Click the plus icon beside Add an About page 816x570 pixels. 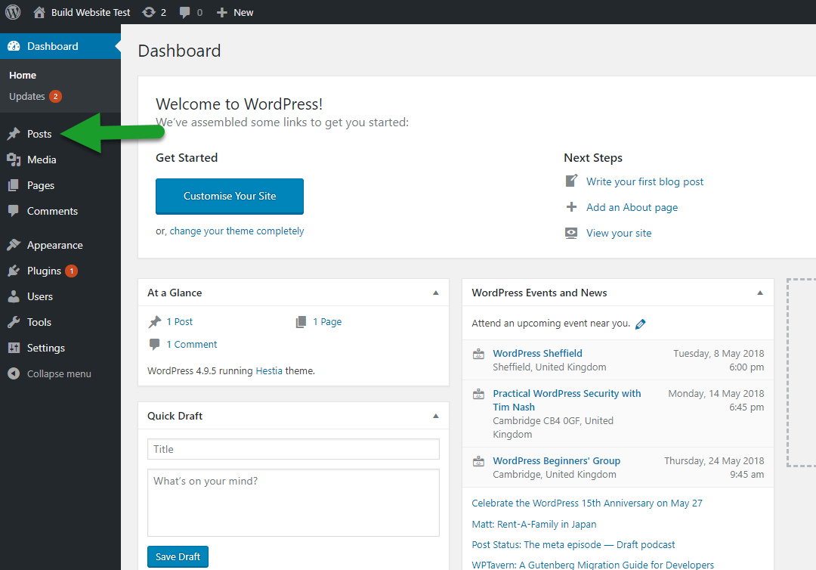pos(571,207)
